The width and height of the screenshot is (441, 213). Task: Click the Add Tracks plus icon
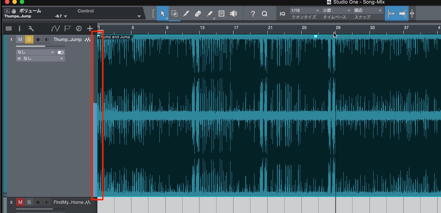(90, 29)
